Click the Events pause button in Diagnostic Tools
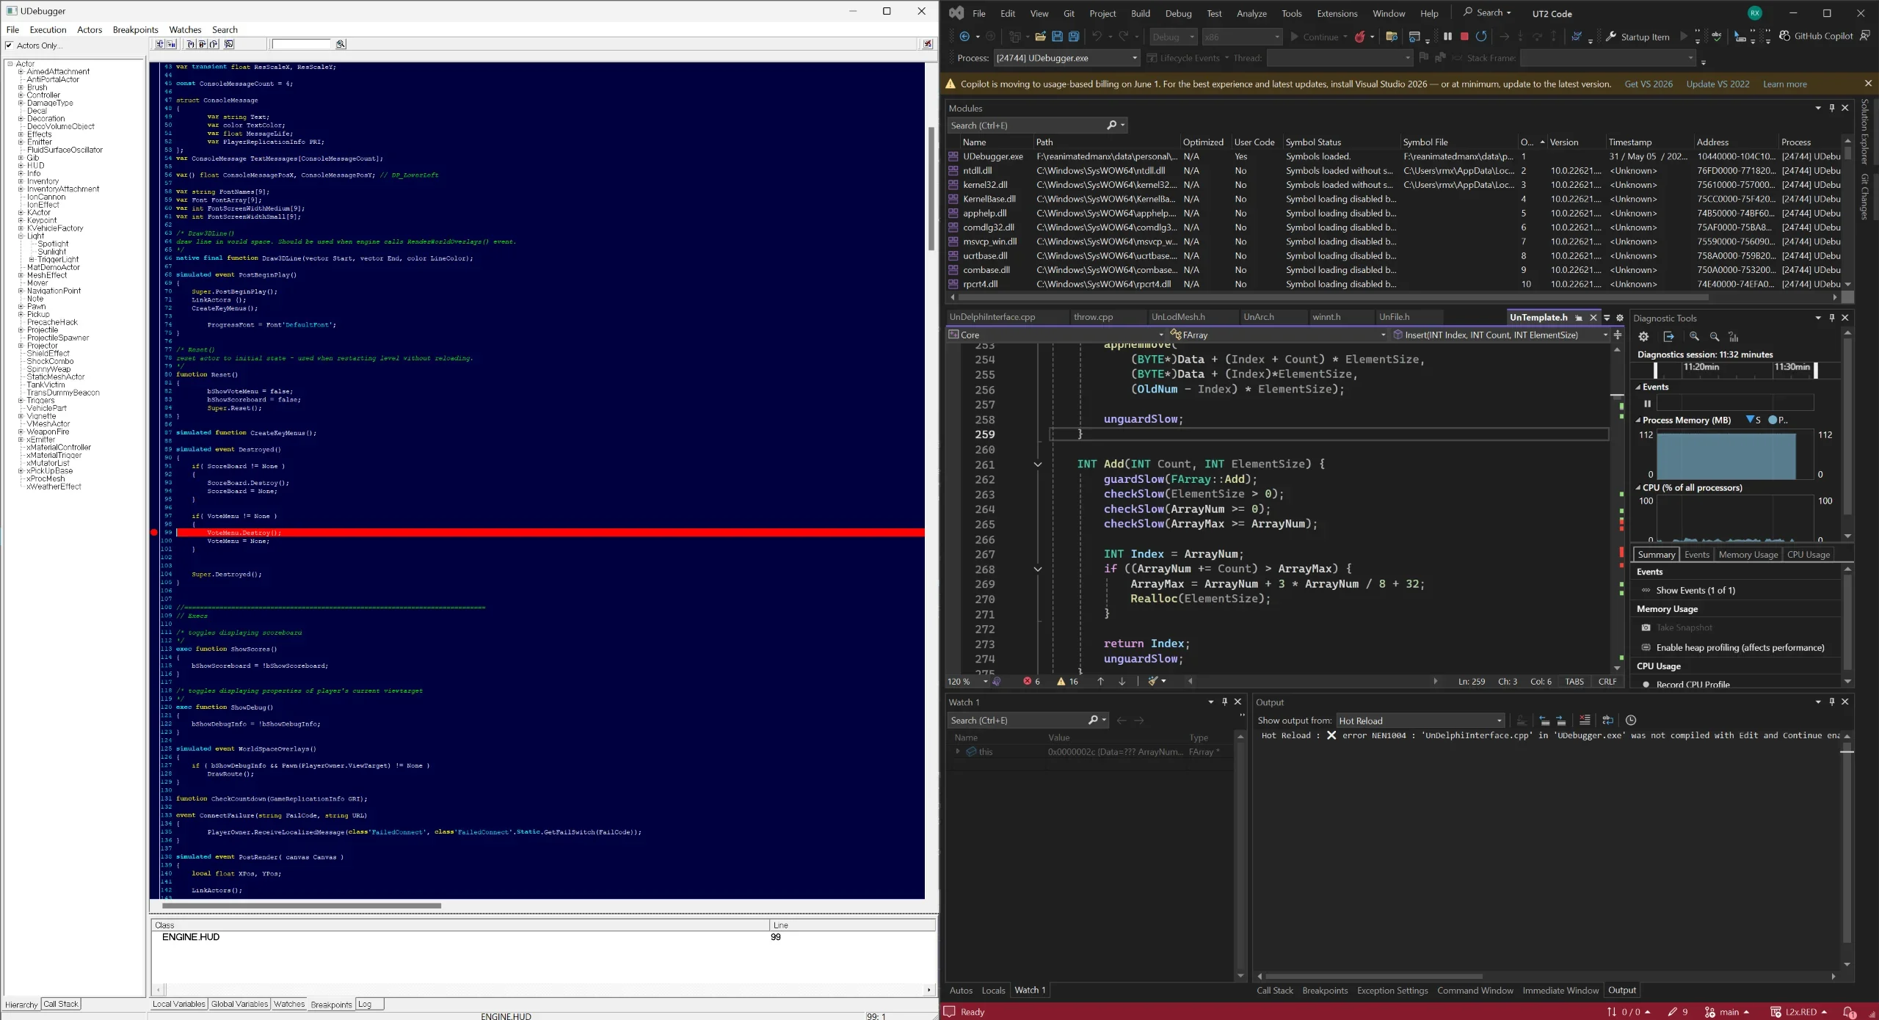The width and height of the screenshot is (1879, 1020). tap(1647, 403)
